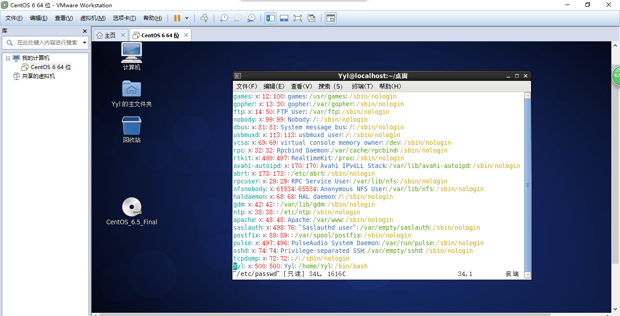Enter full screen mode icon
The width and height of the screenshot is (620, 316).
(298, 18)
